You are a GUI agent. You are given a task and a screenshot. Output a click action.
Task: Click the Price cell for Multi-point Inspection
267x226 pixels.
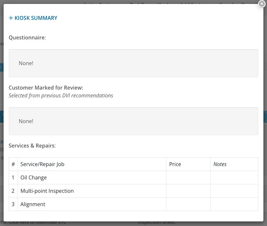click(188, 191)
